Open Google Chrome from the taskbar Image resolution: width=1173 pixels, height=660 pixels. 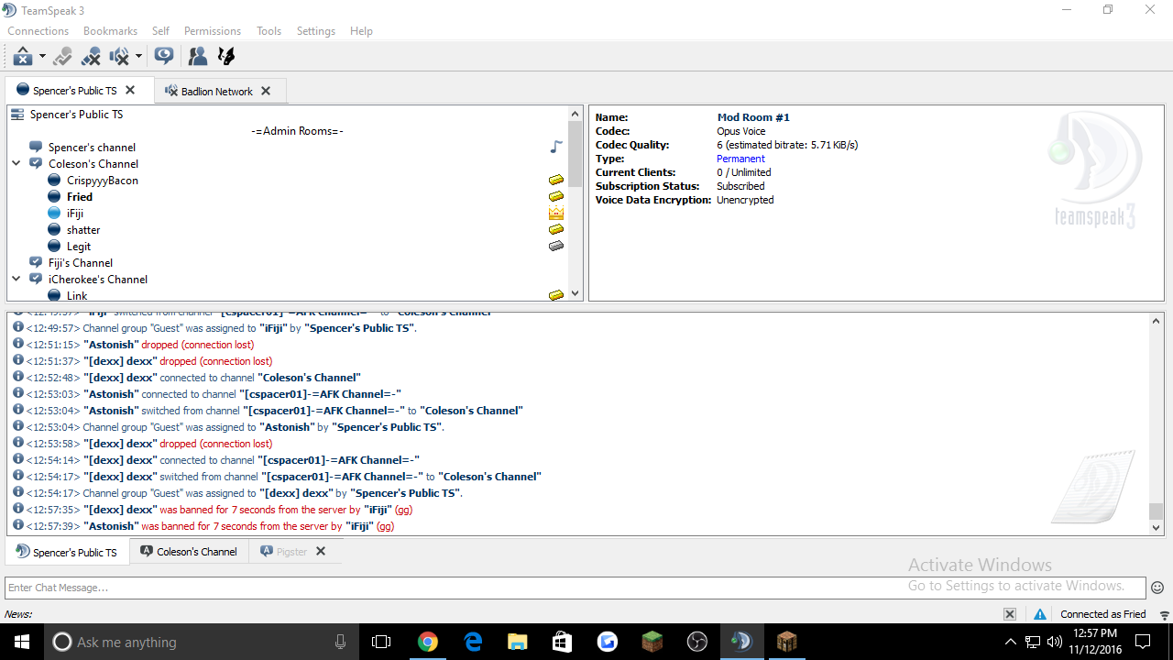pyautogui.click(x=427, y=642)
